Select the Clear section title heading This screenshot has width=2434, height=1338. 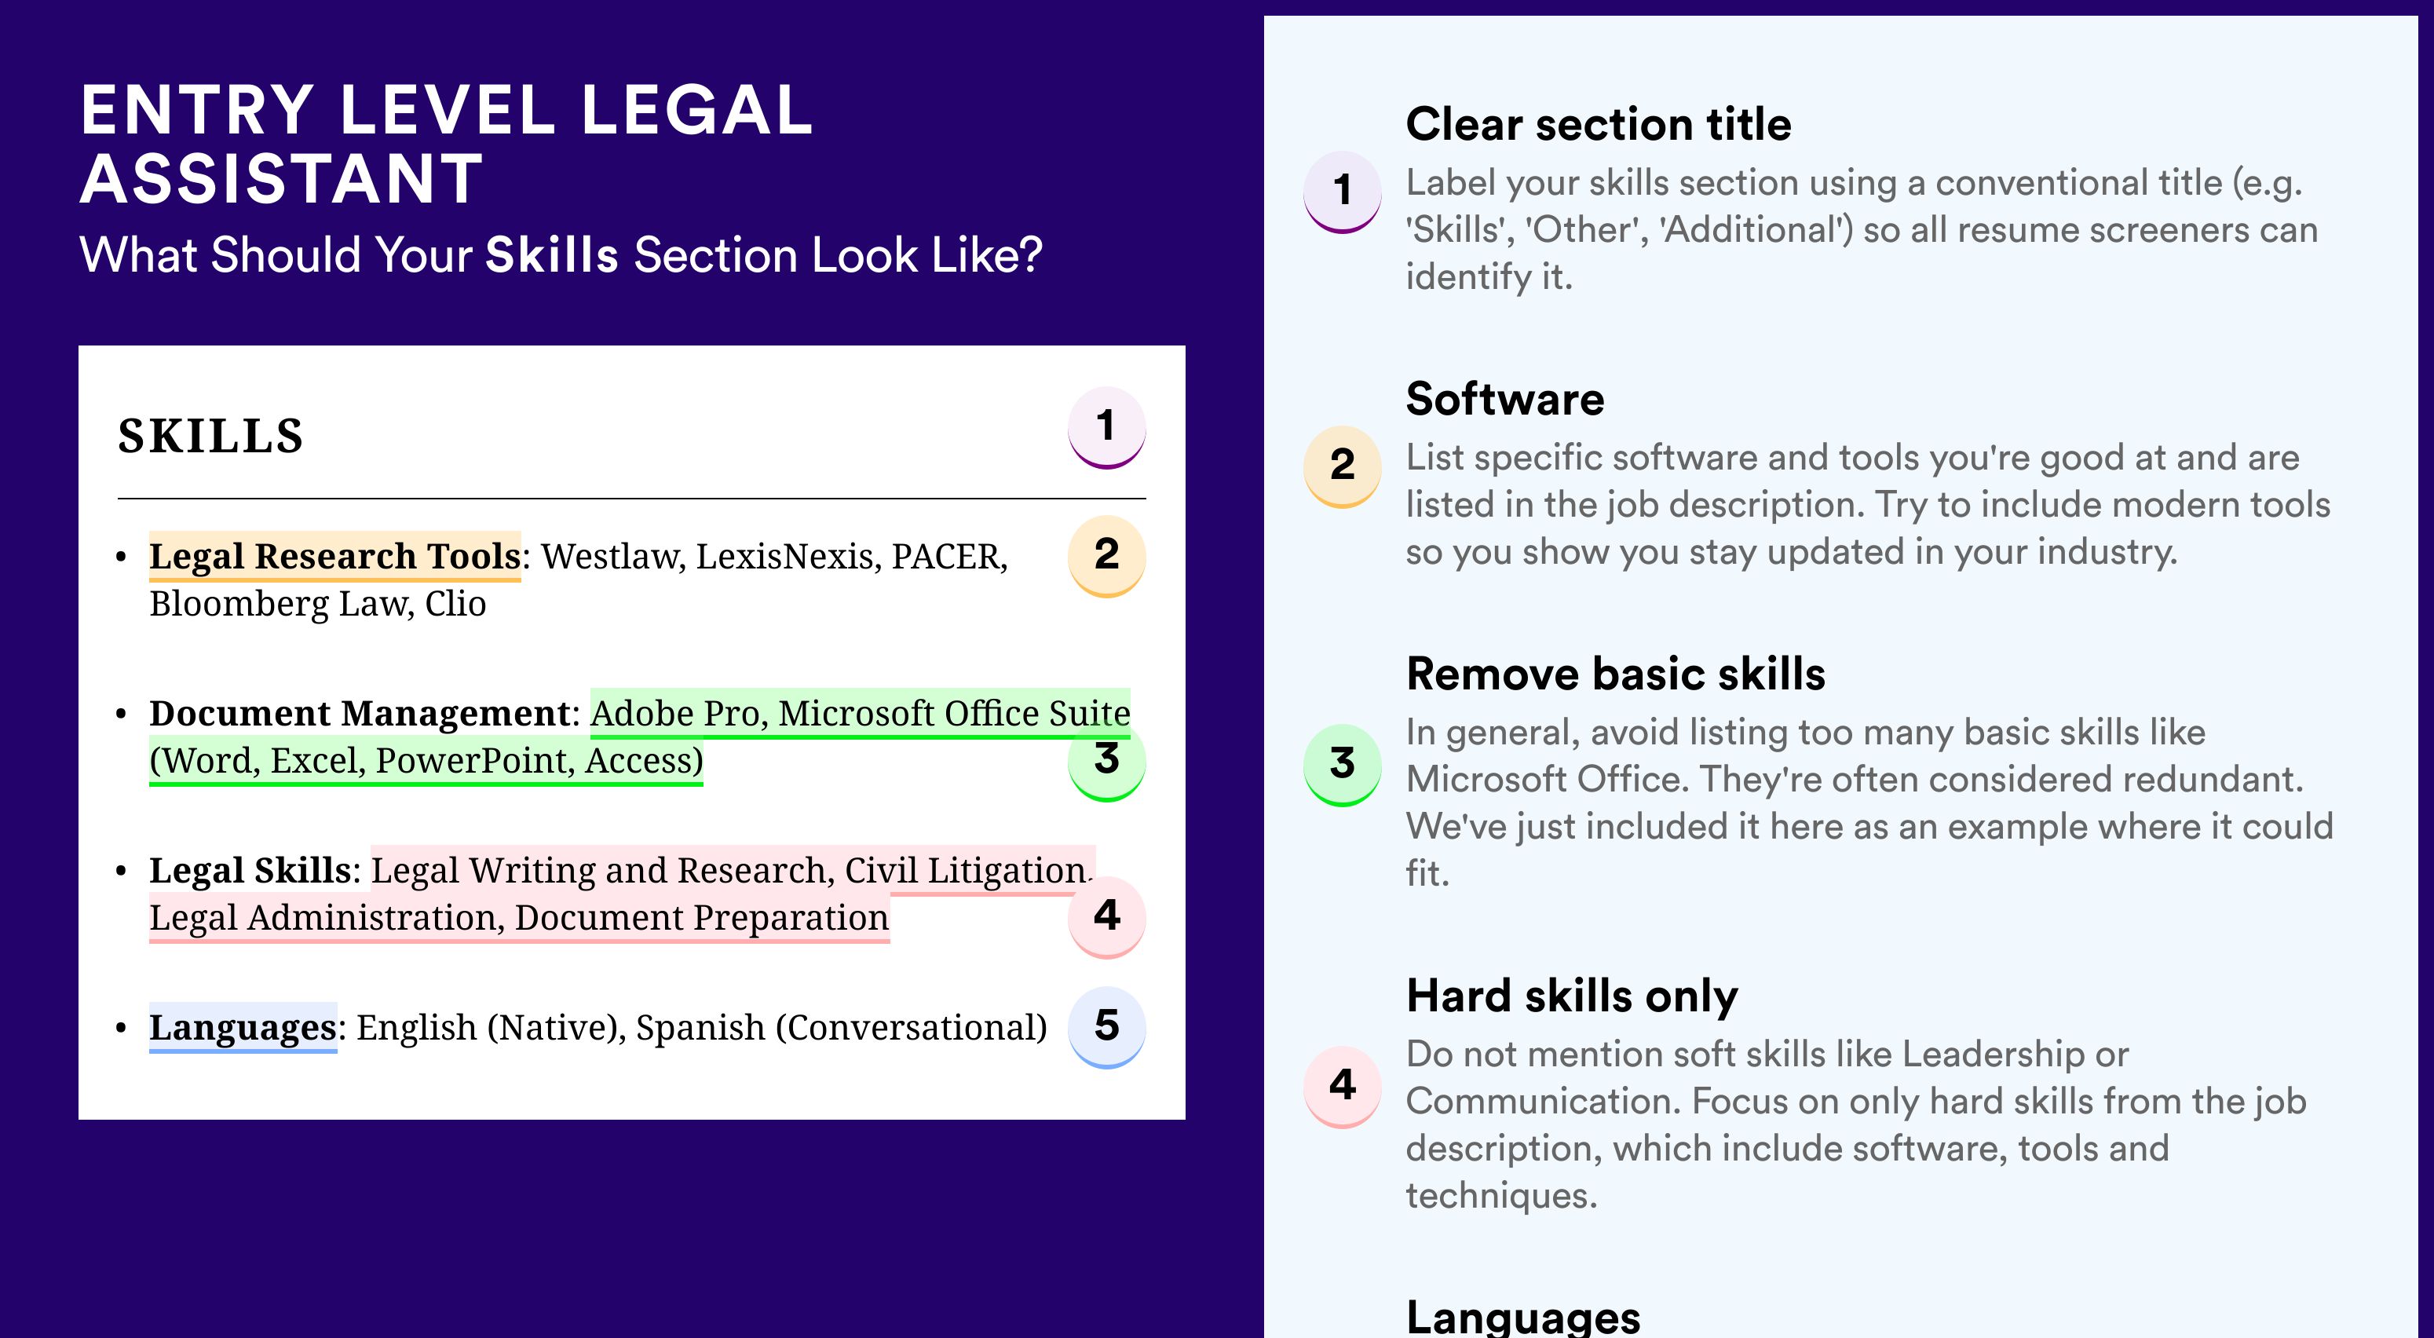1598,124
